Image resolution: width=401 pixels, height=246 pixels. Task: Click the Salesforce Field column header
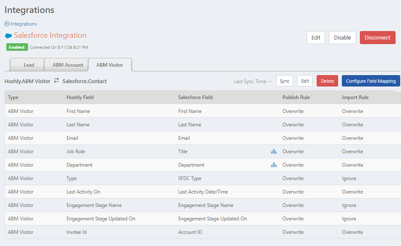coord(195,97)
